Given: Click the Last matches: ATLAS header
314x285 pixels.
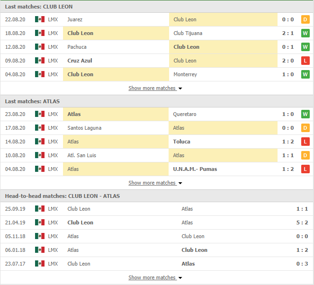Looking at the screenshot, I should click(32, 101).
